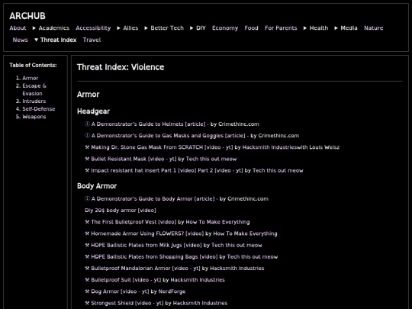This screenshot has height=309, width=412.
Task: Select the Body Armor subheading
Action: coord(97,186)
